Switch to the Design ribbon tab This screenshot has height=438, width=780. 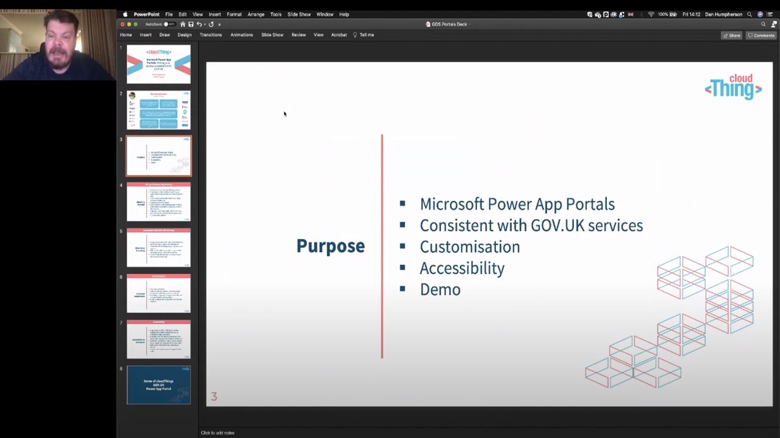point(185,35)
